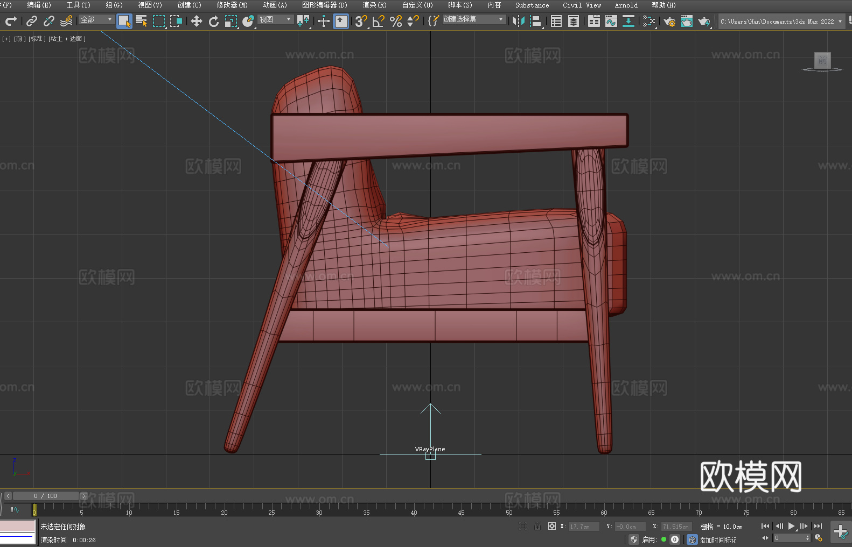The height and width of the screenshot is (547, 852).
Task: Toggle the Ribbon display icon
Action: (594, 21)
